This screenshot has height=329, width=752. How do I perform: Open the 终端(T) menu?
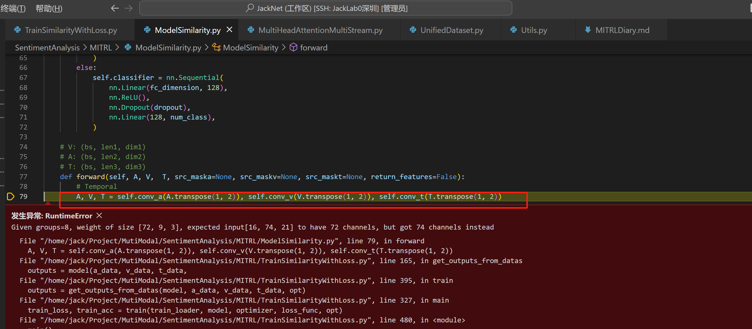(x=13, y=8)
